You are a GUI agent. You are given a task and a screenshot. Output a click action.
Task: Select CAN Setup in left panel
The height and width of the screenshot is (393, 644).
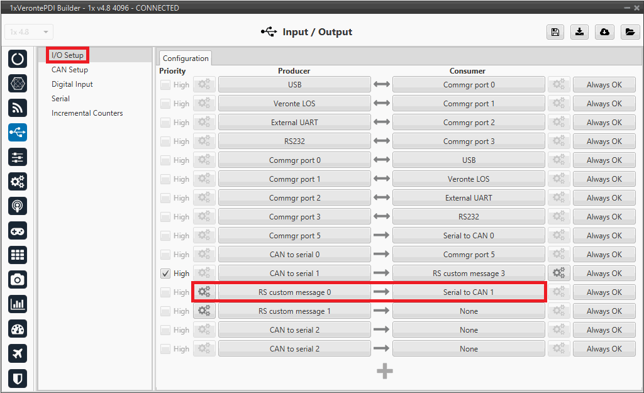point(70,70)
